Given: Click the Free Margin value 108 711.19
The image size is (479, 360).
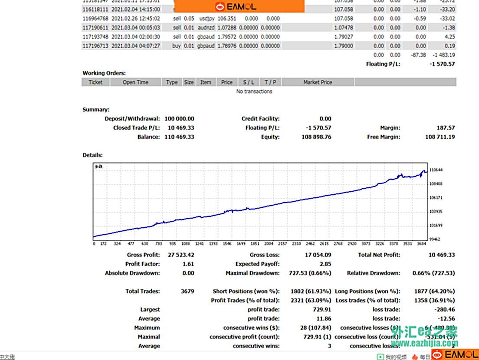Looking at the screenshot, I should pyautogui.click(x=440, y=137).
